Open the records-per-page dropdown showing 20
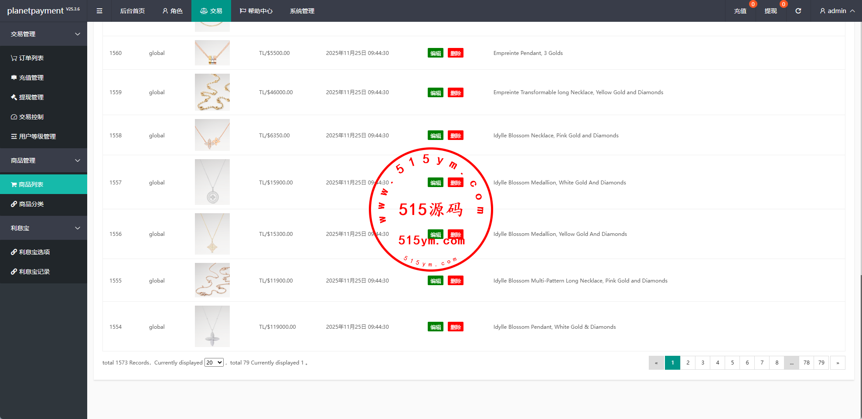The height and width of the screenshot is (419, 862). coord(214,363)
